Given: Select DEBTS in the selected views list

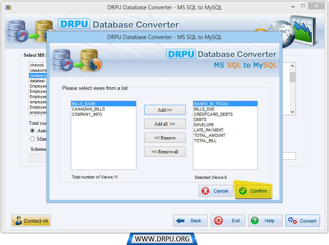Looking at the screenshot, I should [x=225, y=119].
